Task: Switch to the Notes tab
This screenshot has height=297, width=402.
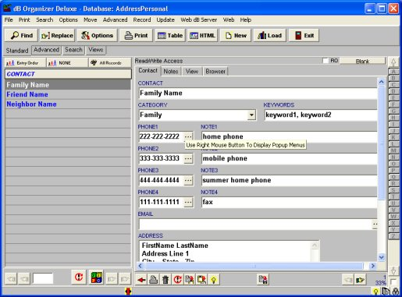Action: [x=171, y=71]
